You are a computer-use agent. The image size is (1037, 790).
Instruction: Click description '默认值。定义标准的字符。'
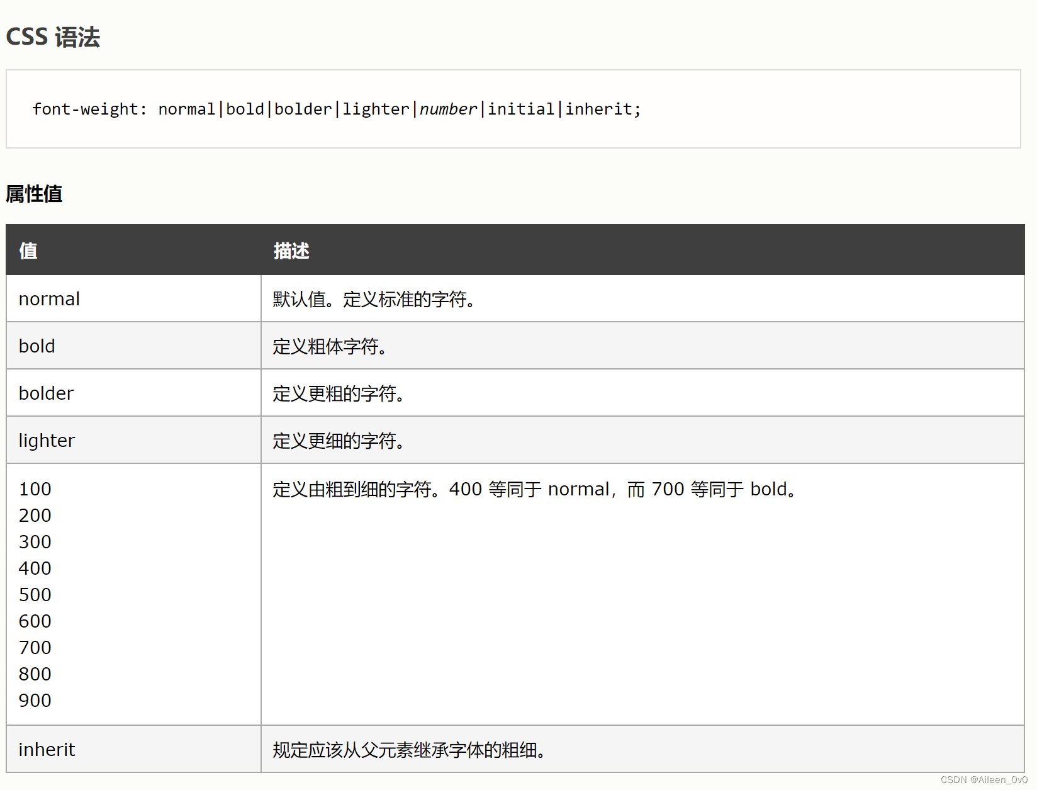coord(375,299)
